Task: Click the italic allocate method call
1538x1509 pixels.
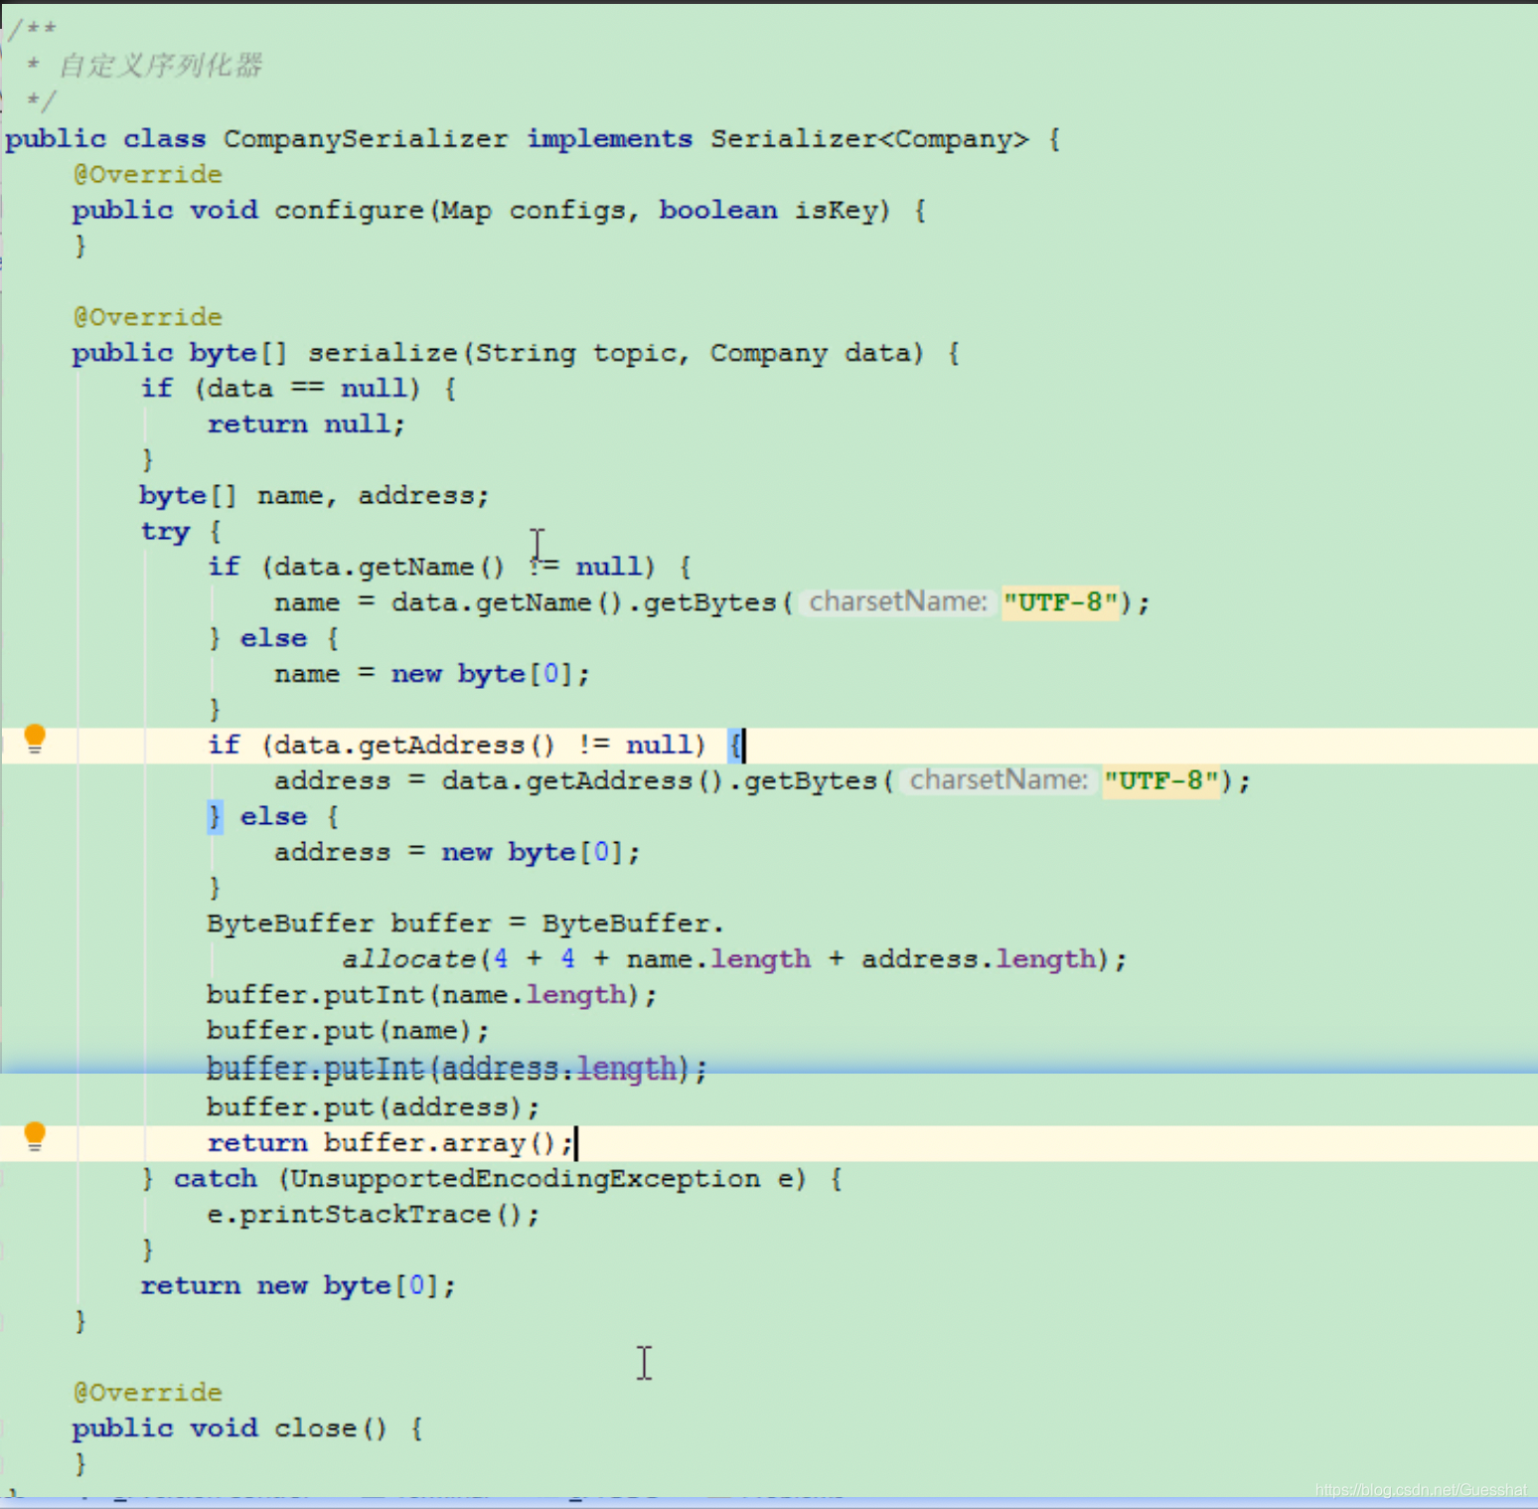Action: coord(408,959)
